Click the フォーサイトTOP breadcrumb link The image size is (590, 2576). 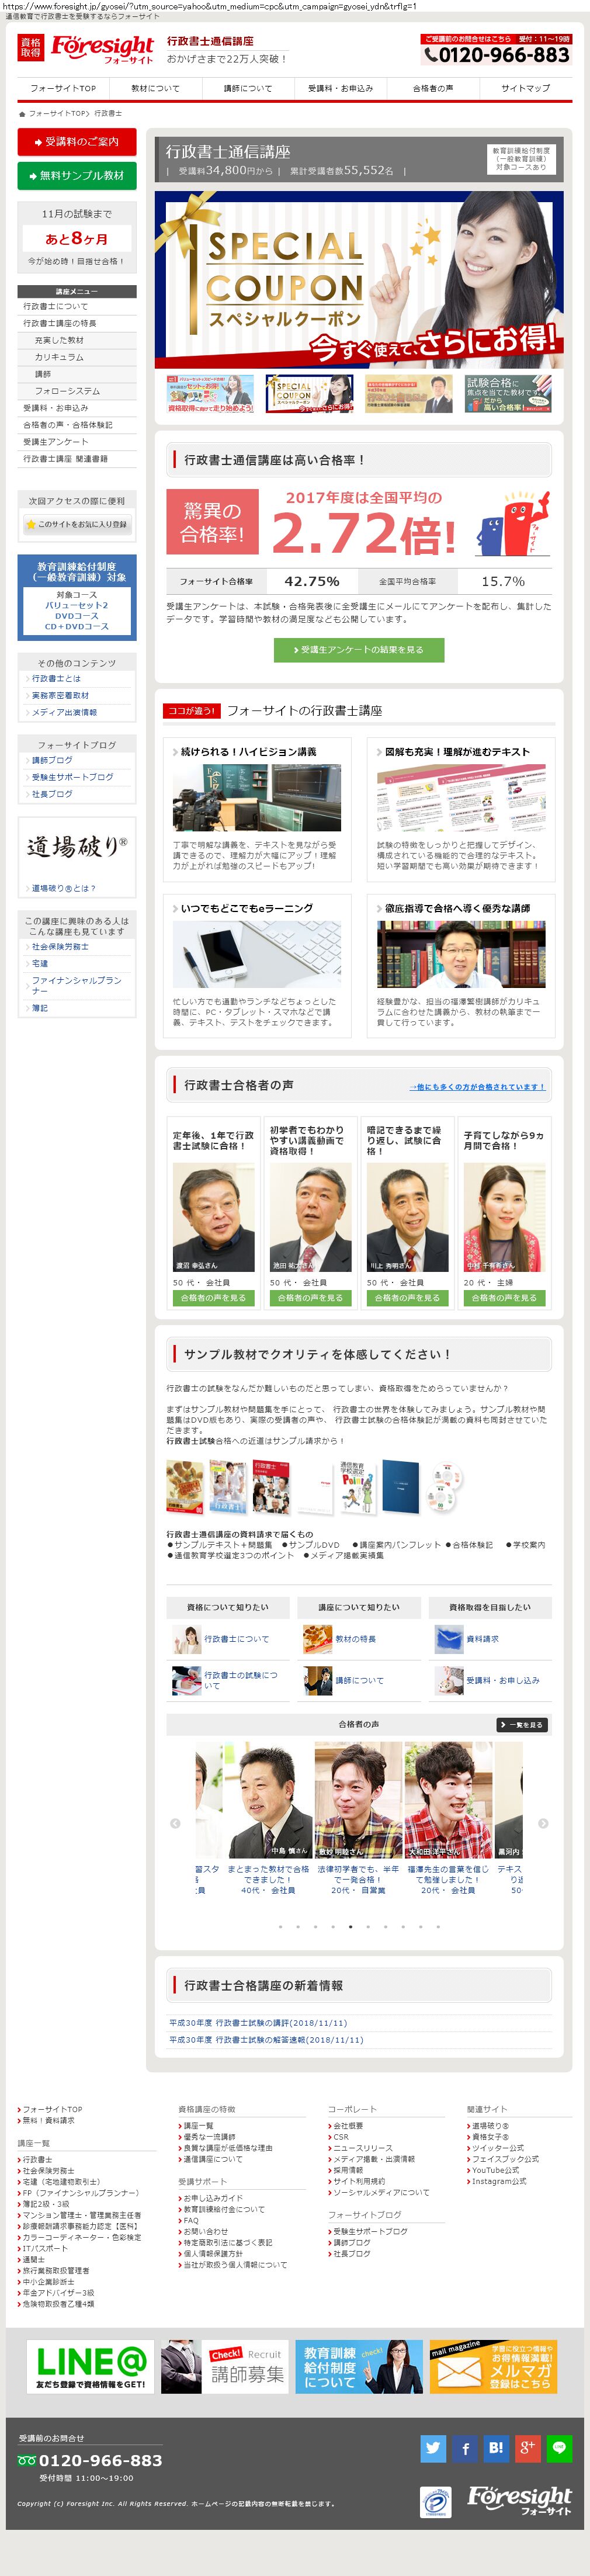coord(57,114)
